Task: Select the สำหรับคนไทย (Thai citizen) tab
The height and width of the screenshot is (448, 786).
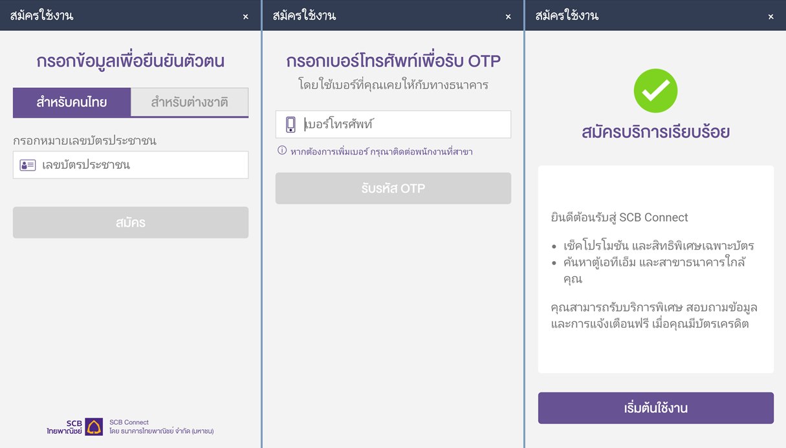Action: pyautogui.click(x=72, y=102)
